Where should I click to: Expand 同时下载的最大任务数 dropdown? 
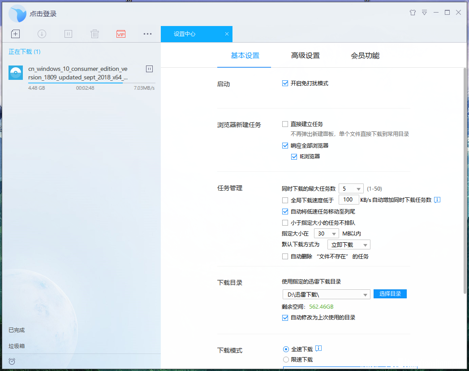coord(351,189)
